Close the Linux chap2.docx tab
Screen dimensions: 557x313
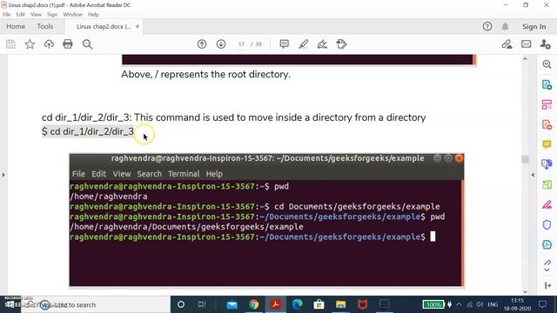[x=138, y=26]
